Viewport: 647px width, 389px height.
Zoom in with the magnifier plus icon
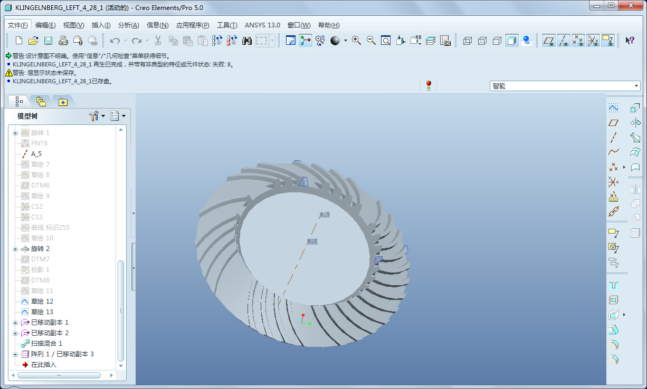point(356,41)
